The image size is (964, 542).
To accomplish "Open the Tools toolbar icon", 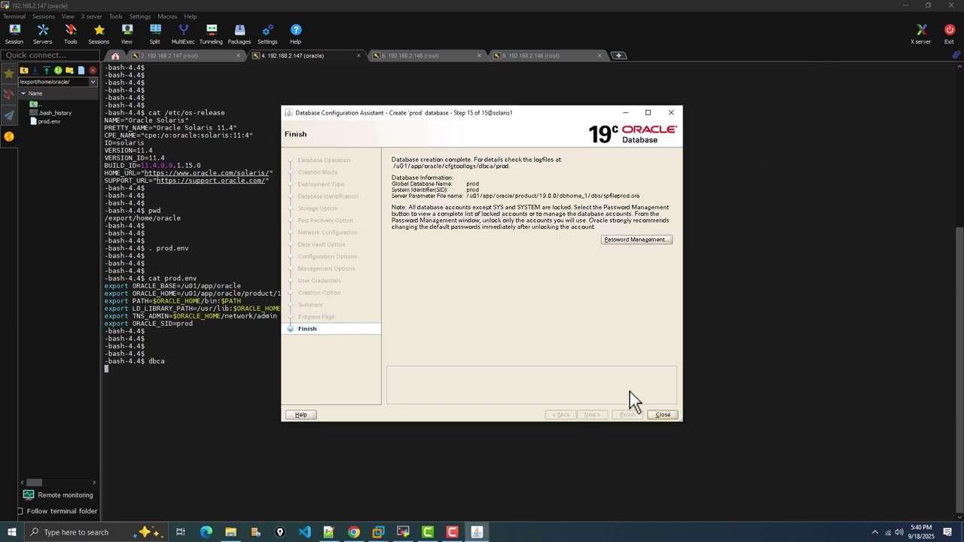I will pos(71,34).
